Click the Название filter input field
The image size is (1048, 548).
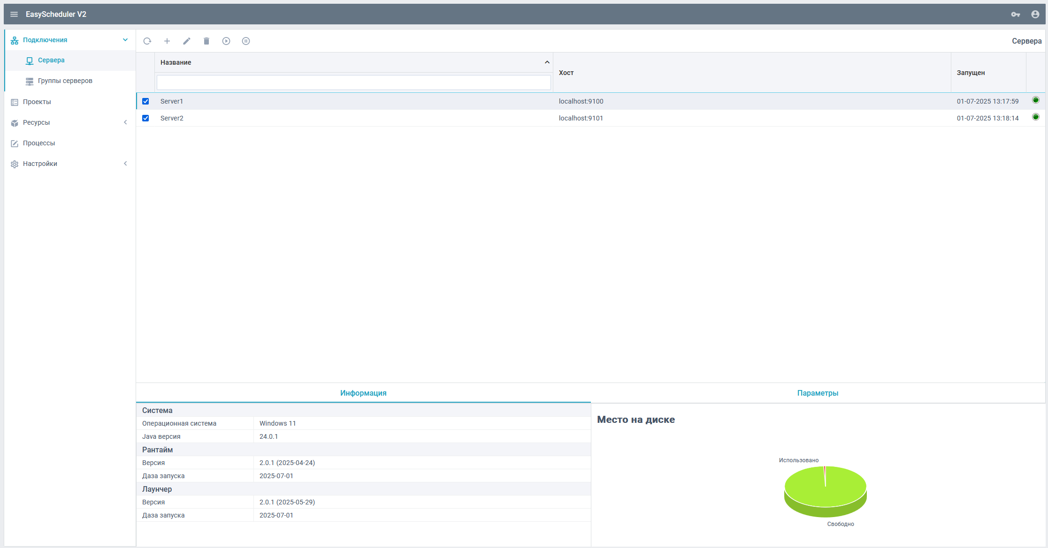[353, 83]
